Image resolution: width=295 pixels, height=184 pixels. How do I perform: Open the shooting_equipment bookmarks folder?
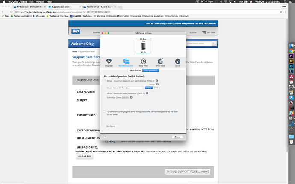(x=153, y=16)
